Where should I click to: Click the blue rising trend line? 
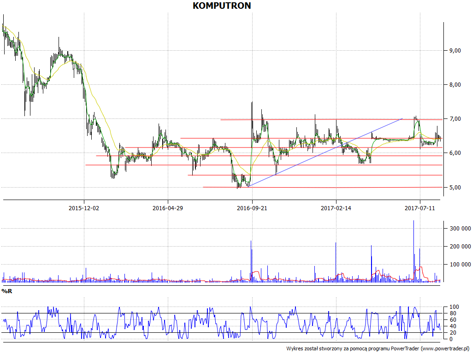coord(325,153)
